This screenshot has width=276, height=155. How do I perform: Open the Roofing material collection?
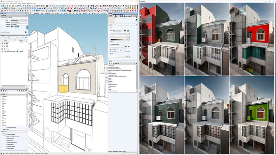tap(110, 81)
